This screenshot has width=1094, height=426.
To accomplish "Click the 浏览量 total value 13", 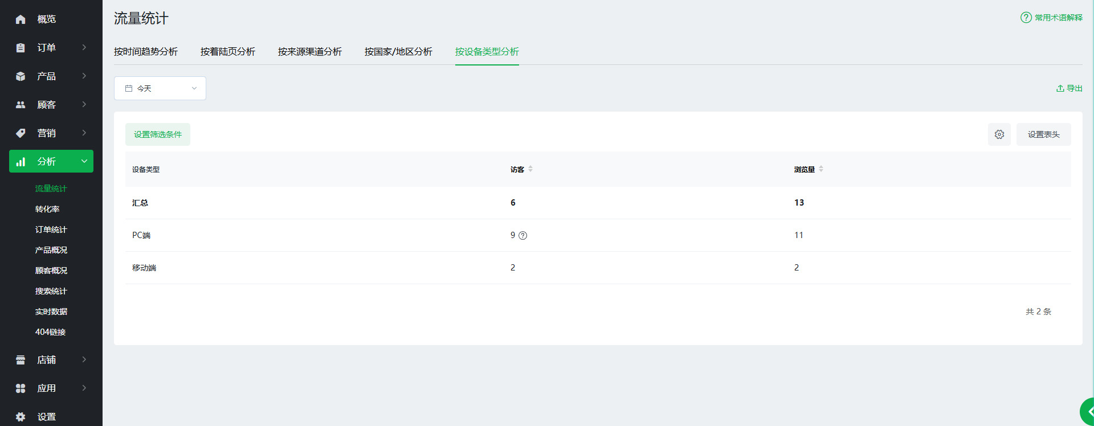I will point(799,203).
